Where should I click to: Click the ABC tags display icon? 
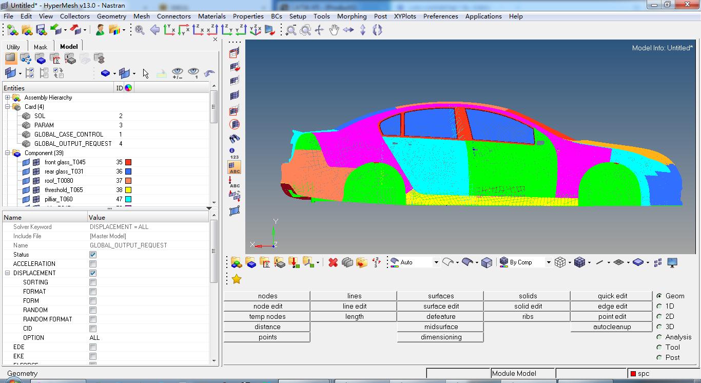coord(235,167)
